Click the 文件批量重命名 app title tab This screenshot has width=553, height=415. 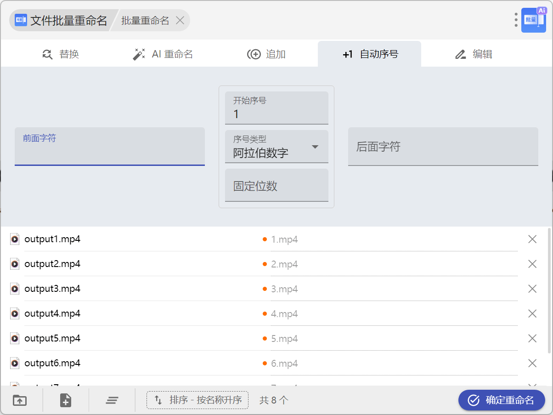(61, 20)
